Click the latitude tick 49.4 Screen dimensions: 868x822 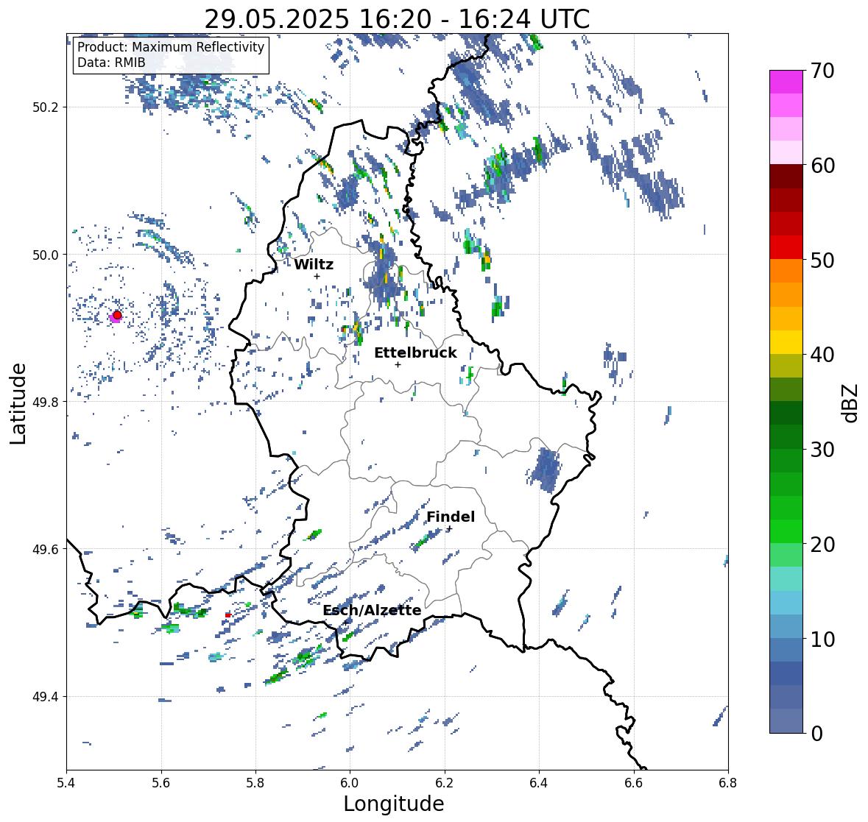pos(46,697)
